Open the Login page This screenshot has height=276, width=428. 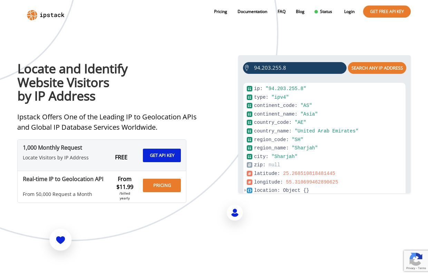(x=349, y=12)
